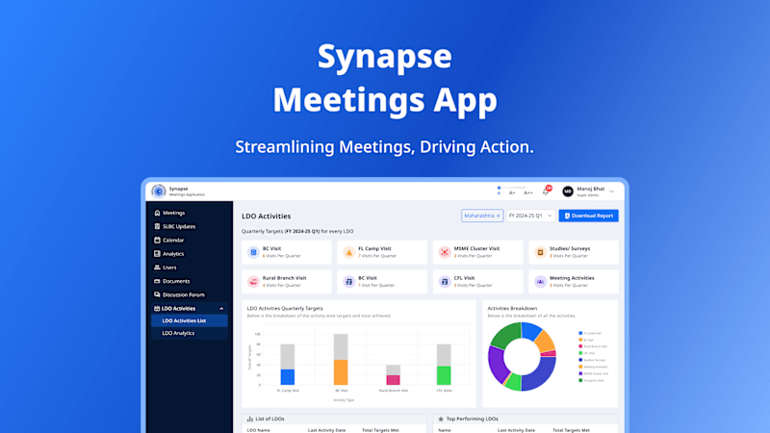Click the Rural Branch Visit card title

click(x=284, y=278)
